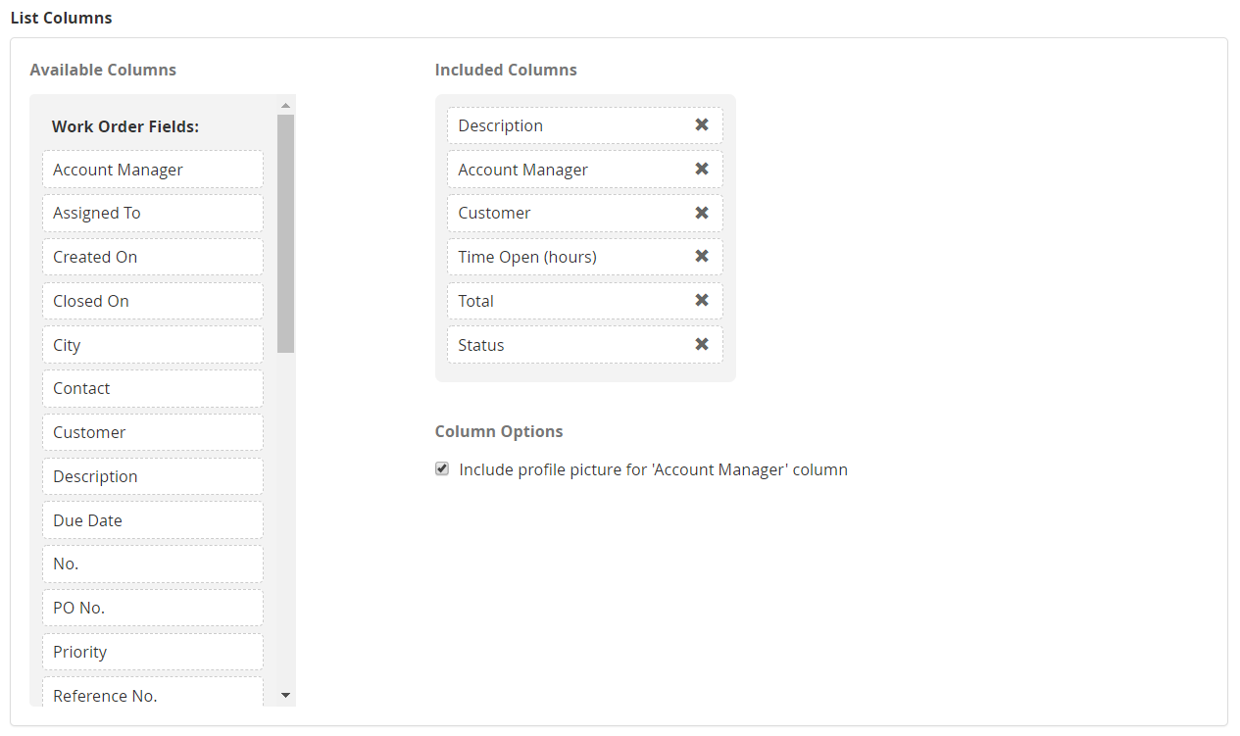The image size is (1240, 736).
Task: Remove Time Open (hours) column
Action: pos(702,256)
